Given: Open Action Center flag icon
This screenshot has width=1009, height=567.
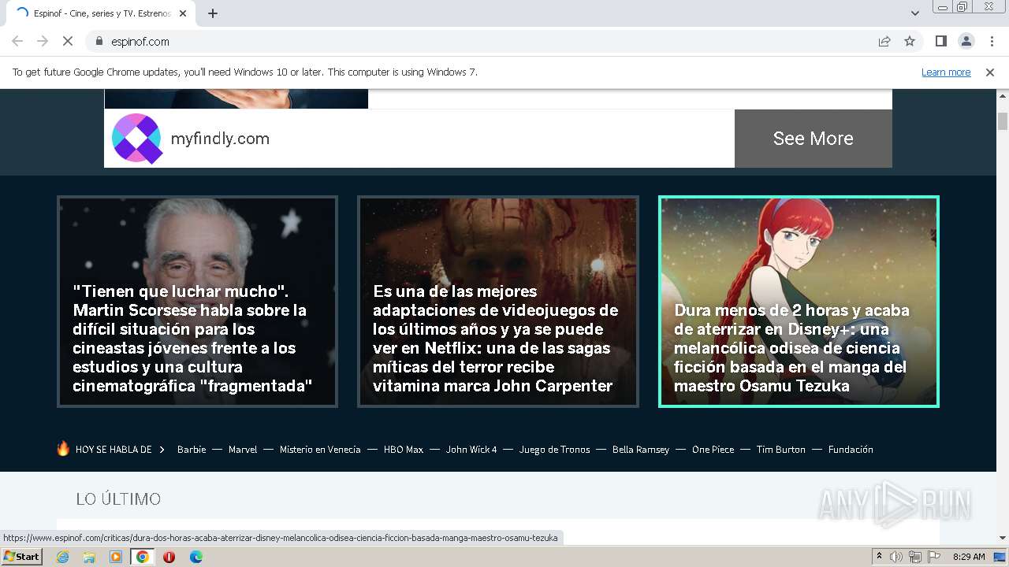Looking at the screenshot, I should click(x=933, y=557).
